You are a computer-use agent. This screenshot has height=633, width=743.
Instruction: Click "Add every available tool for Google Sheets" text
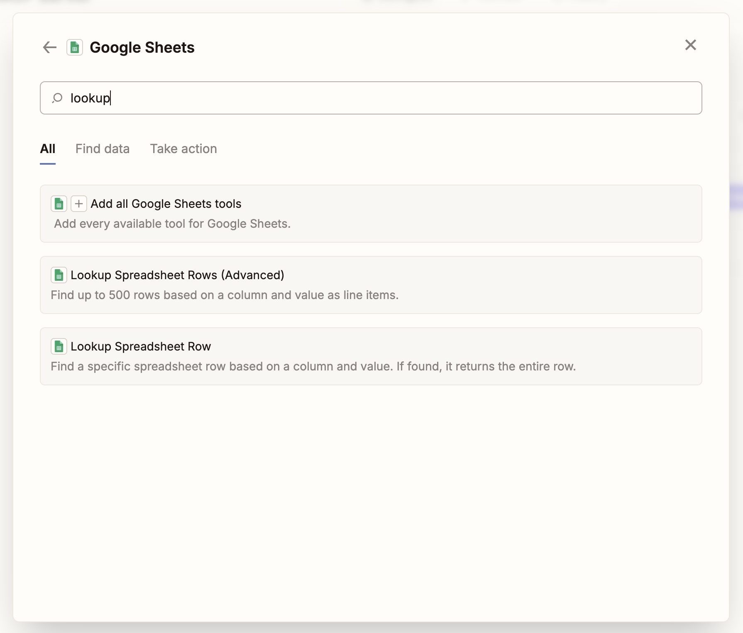(x=172, y=224)
